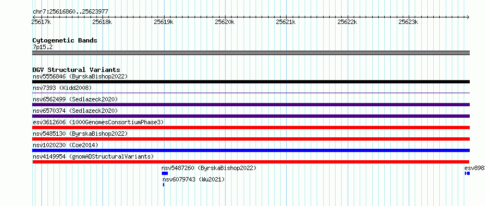This screenshot has width=485, height=206.
Task: Open variant esv3612606 (1000GenomesConsortiumPhase3) label
Action: (98, 122)
